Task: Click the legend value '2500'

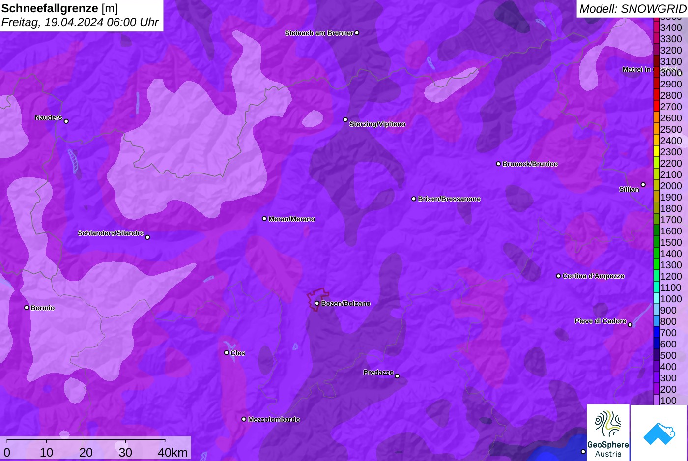Action: tap(671, 129)
